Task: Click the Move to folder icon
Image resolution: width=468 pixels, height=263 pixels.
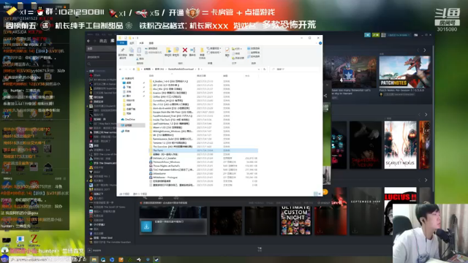Action: point(168,50)
